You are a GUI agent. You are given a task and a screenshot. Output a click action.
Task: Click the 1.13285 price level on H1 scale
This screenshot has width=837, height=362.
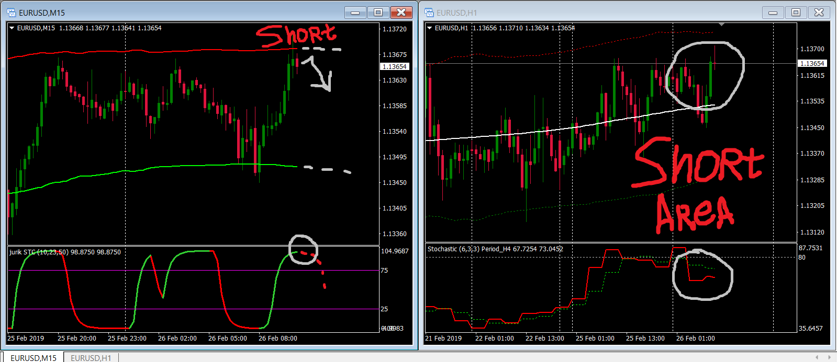[x=812, y=180]
